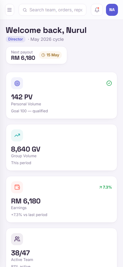Click the Personal Volume target icon

click(17, 83)
